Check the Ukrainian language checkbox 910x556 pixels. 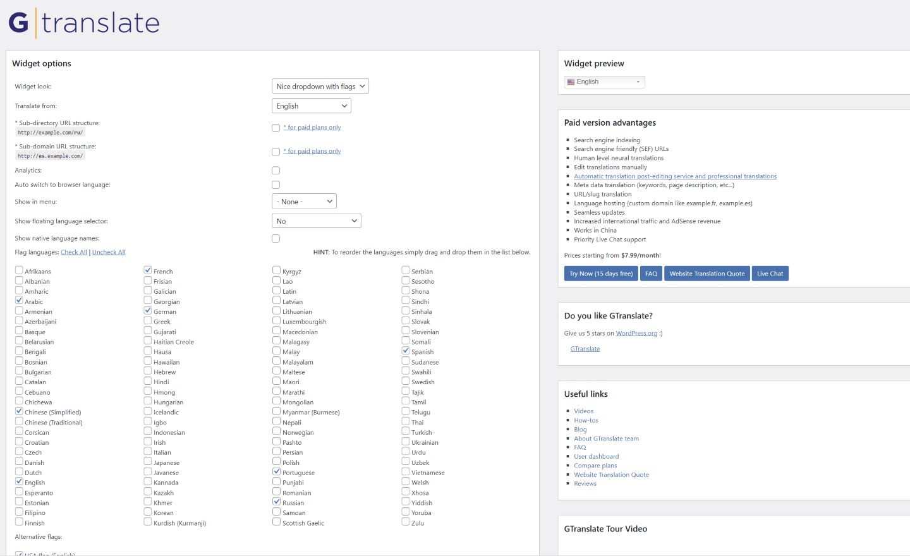406,442
